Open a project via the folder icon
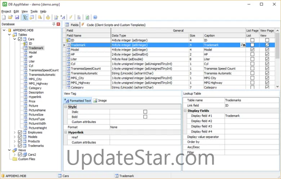 click(10, 17)
